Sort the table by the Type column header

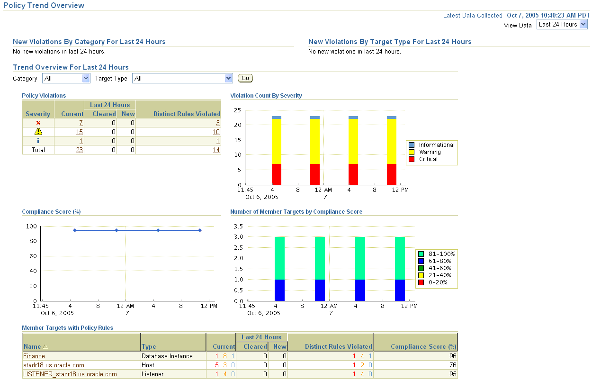click(149, 346)
